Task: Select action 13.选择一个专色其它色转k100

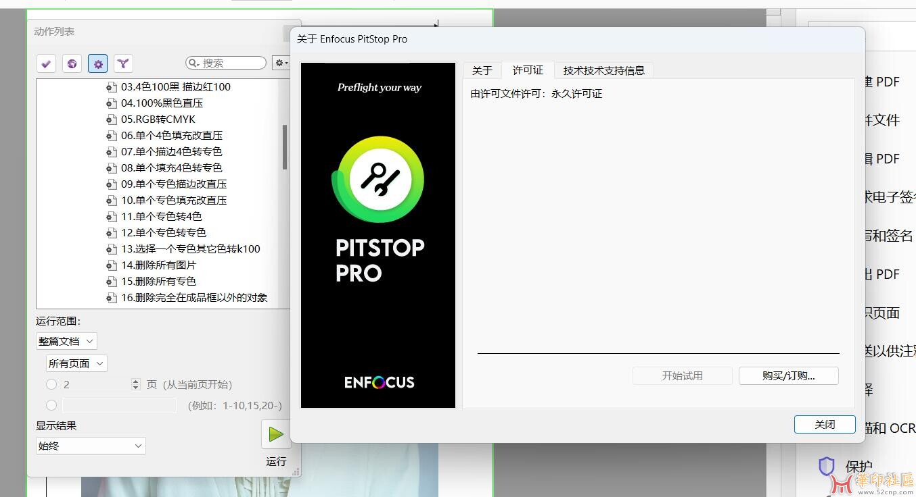Action: click(190, 249)
